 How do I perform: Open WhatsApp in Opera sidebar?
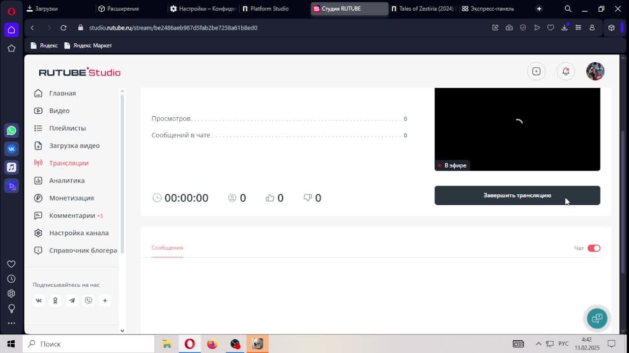(x=11, y=130)
